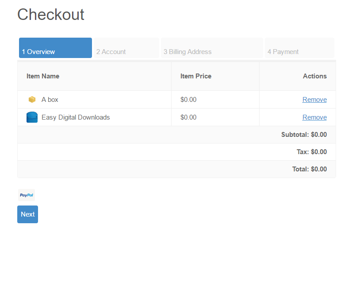Click the A box item name

point(50,100)
